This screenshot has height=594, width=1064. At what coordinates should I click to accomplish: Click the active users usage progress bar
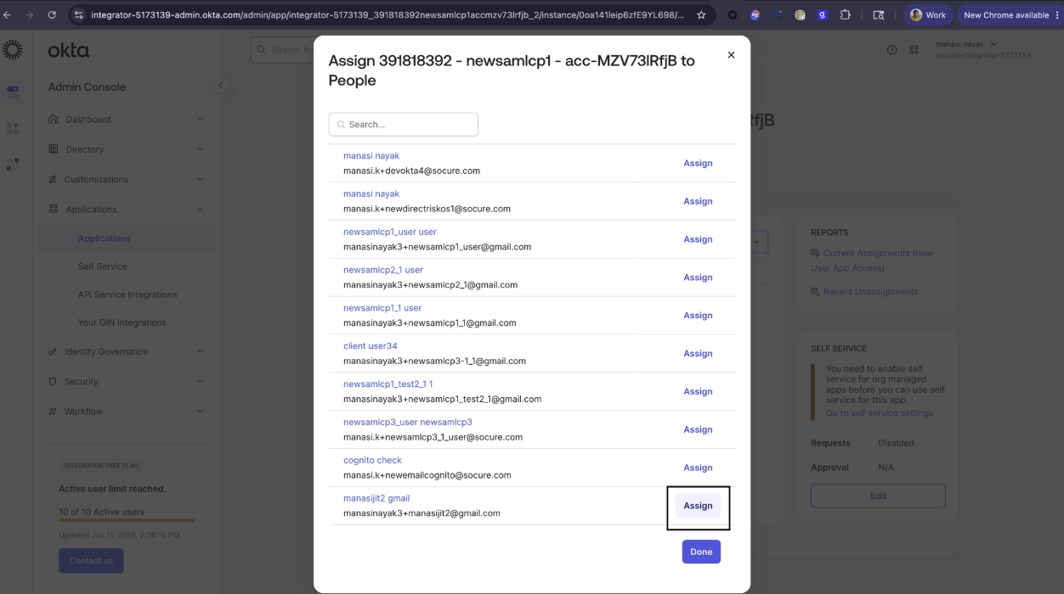tap(127, 520)
